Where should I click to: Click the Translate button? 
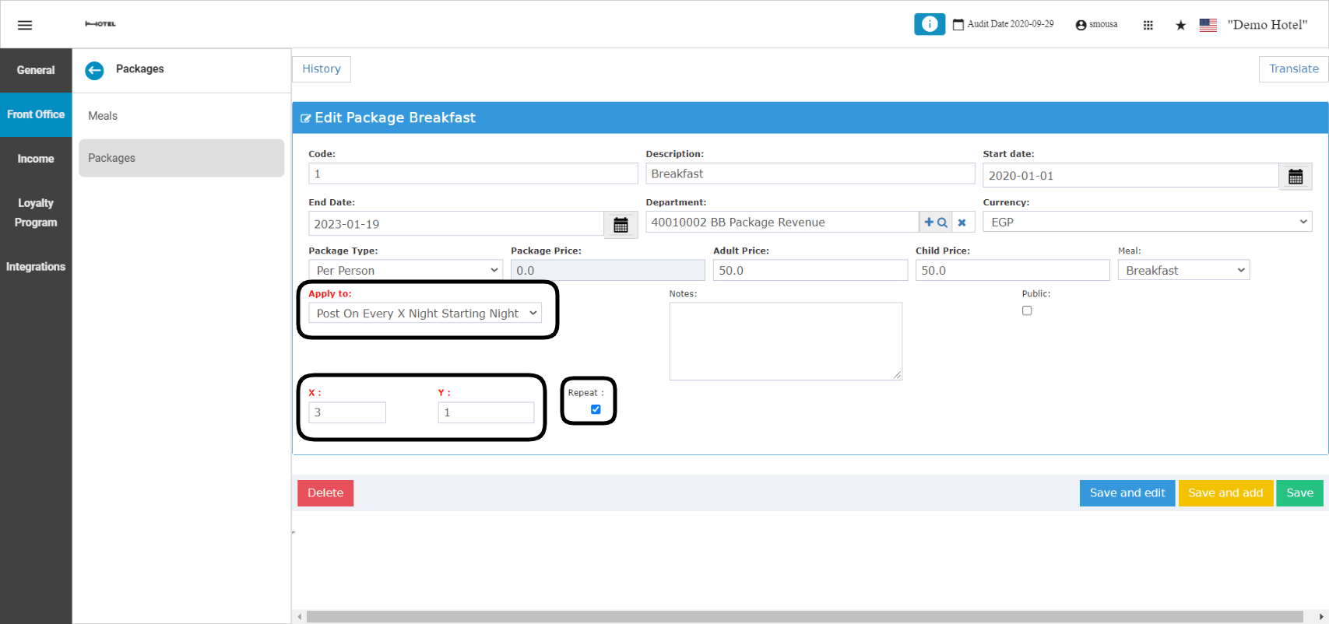(x=1294, y=68)
